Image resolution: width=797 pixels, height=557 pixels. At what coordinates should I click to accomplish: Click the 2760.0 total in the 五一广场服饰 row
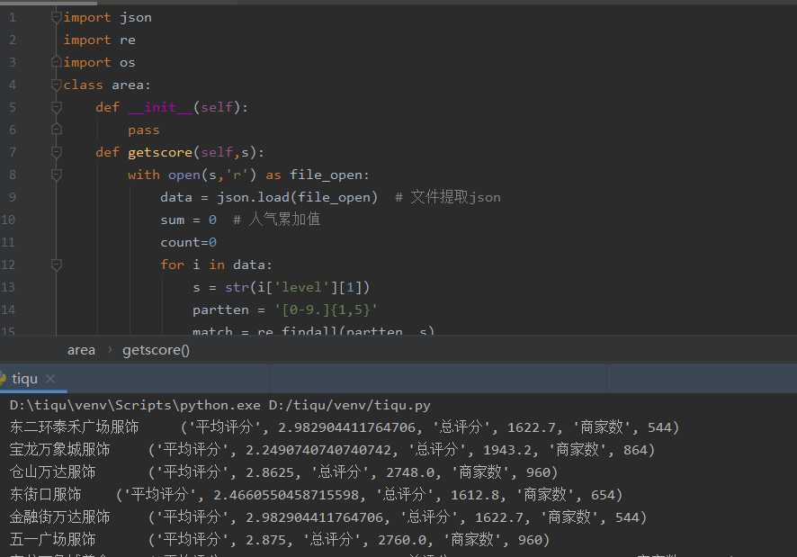click(x=401, y=539)
